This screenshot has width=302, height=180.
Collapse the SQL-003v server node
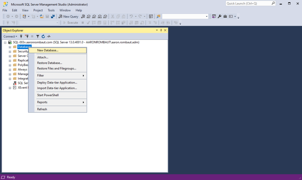point(5,42)
